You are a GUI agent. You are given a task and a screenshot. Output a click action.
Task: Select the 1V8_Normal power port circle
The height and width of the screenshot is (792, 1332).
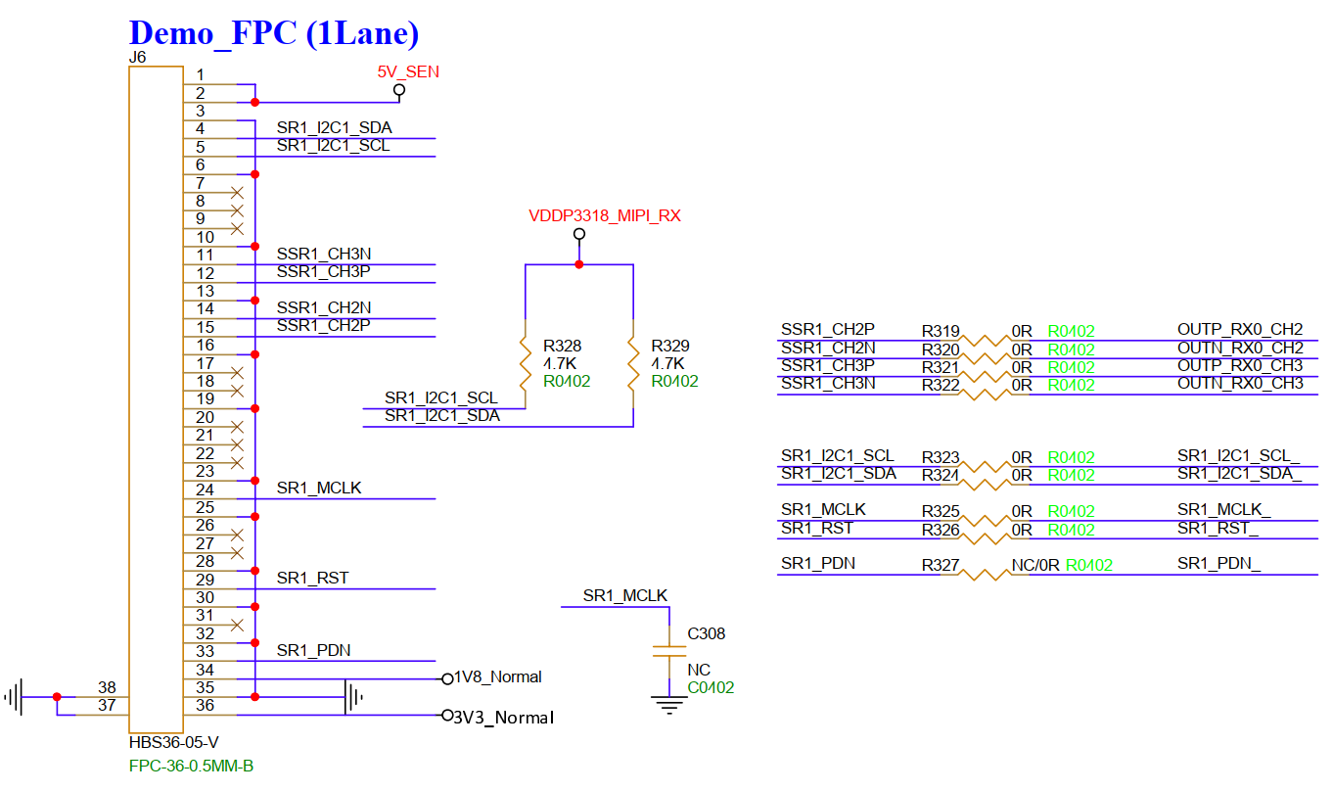point(447,678)
